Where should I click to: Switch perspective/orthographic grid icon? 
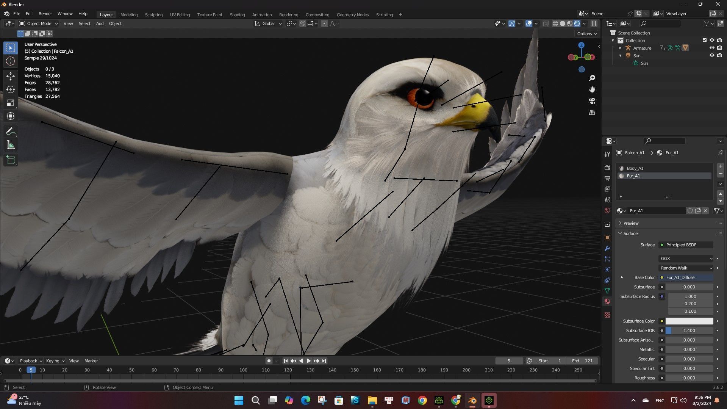point(592,112)
